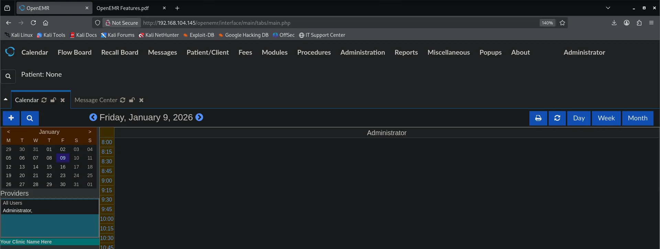Search appointments with the blue magnifier button
This screenshot has height=249, width=660.
coord(30,118)
